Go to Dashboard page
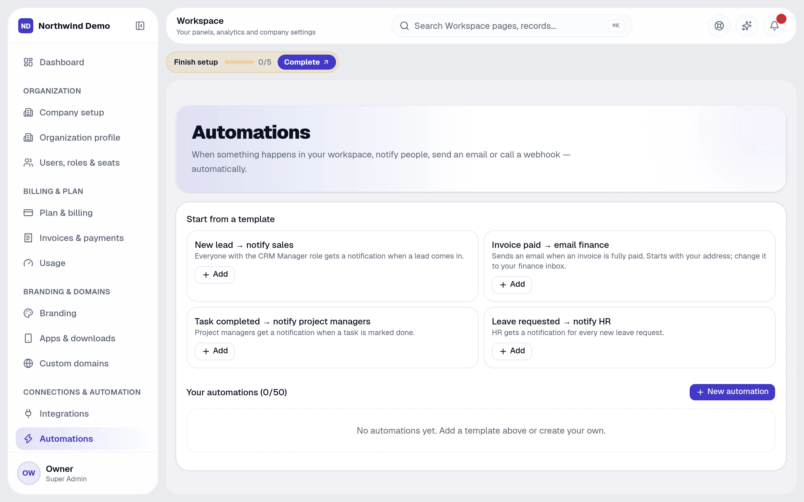The width and height of the screenshot is (804, 502). tap(83, 62)
